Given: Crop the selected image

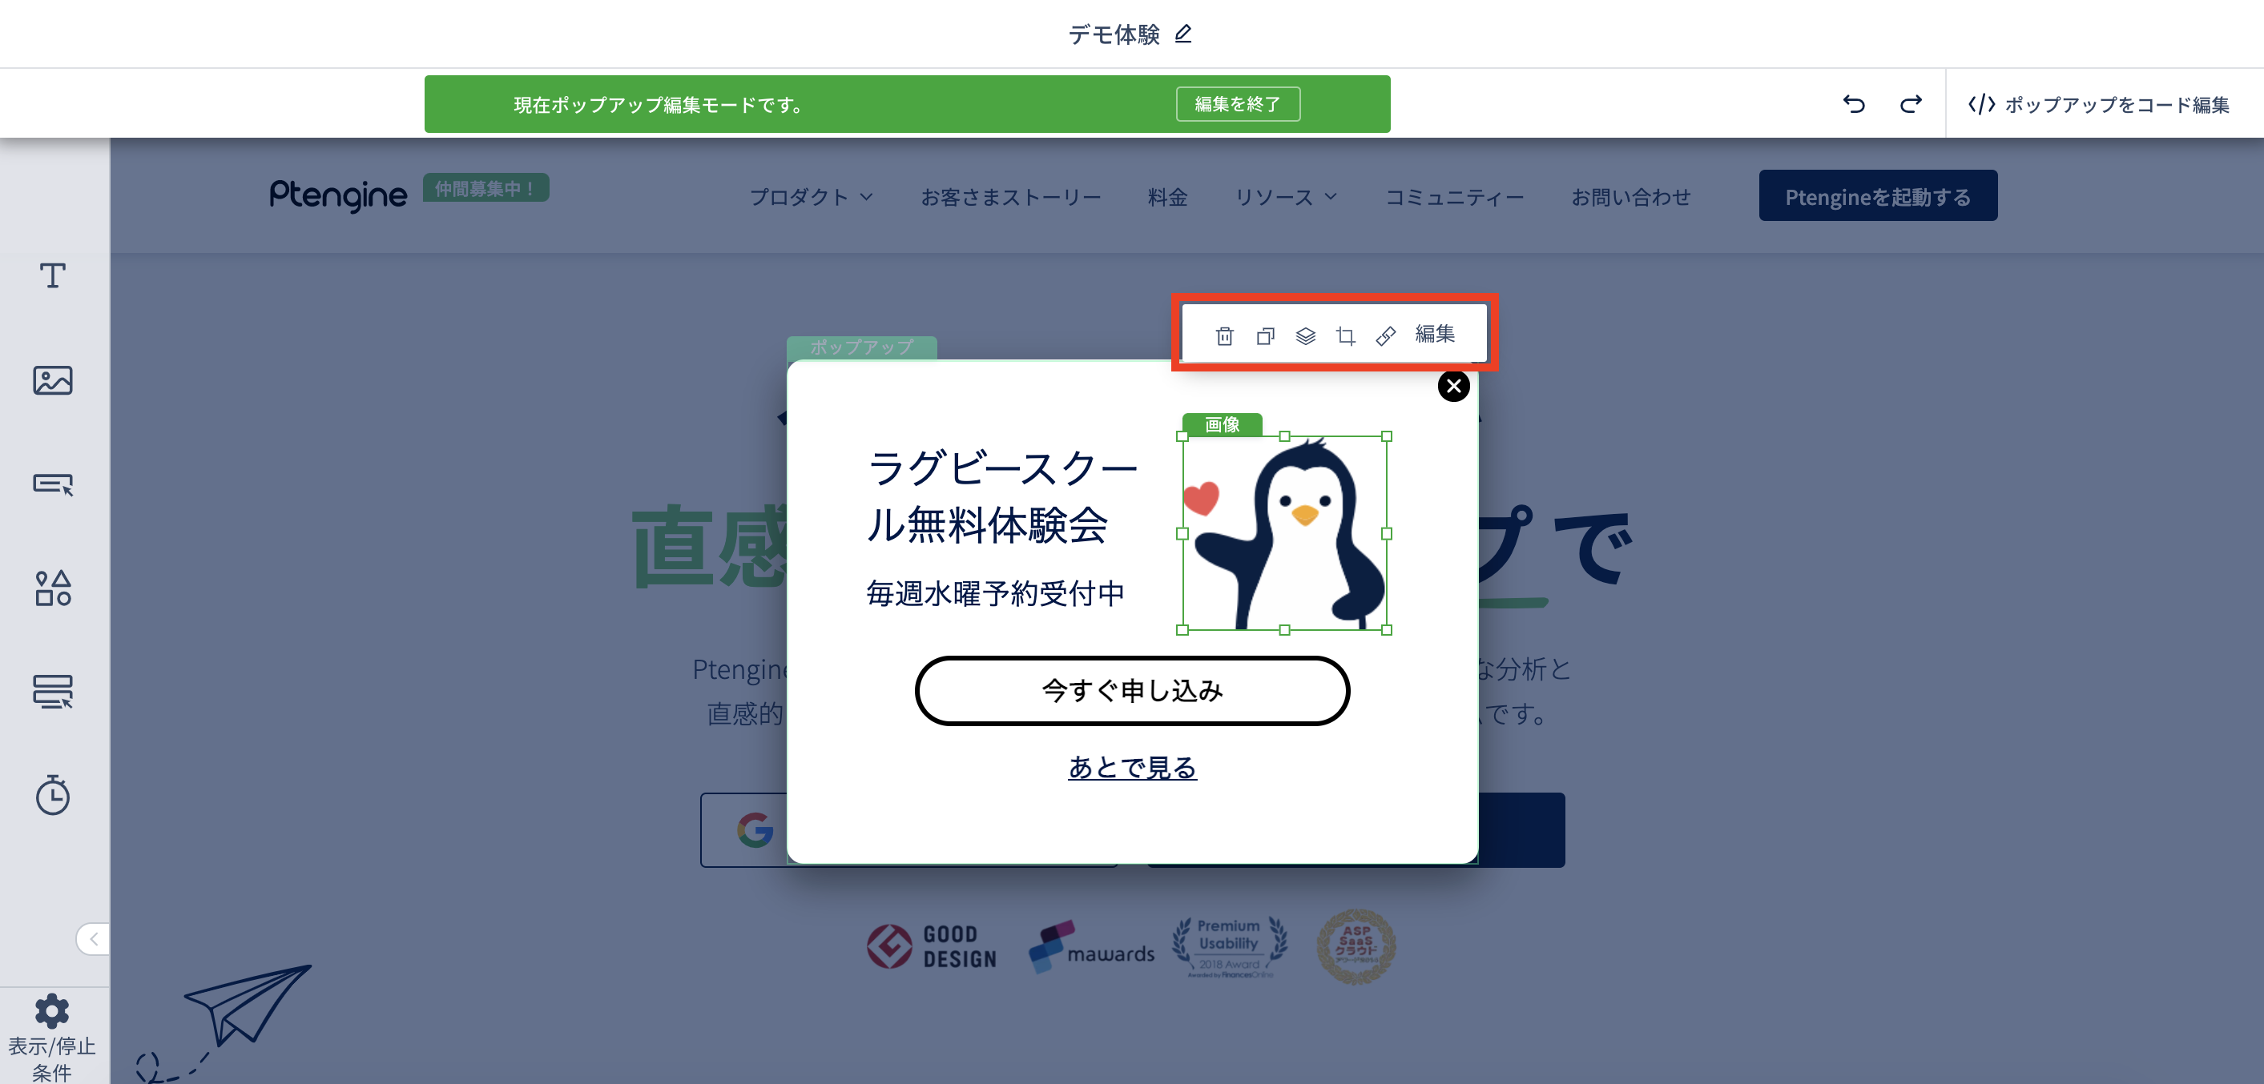Looking at the screenshot, I should tap(1346, 335).
